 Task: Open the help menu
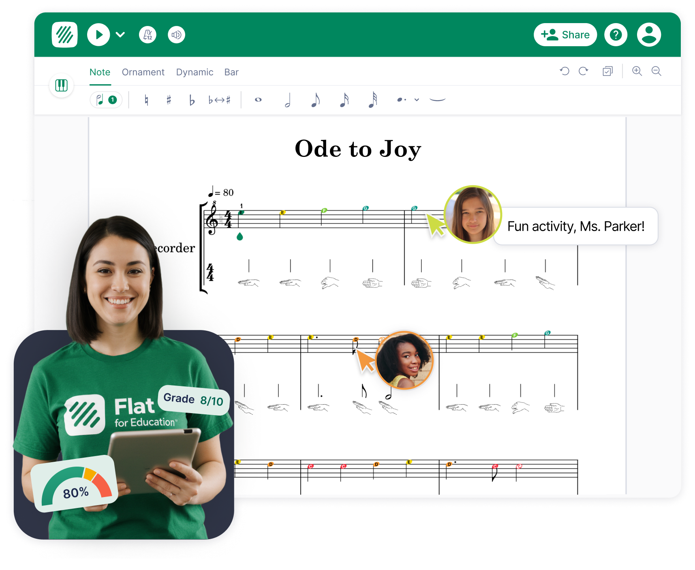[x=616, y=35]
